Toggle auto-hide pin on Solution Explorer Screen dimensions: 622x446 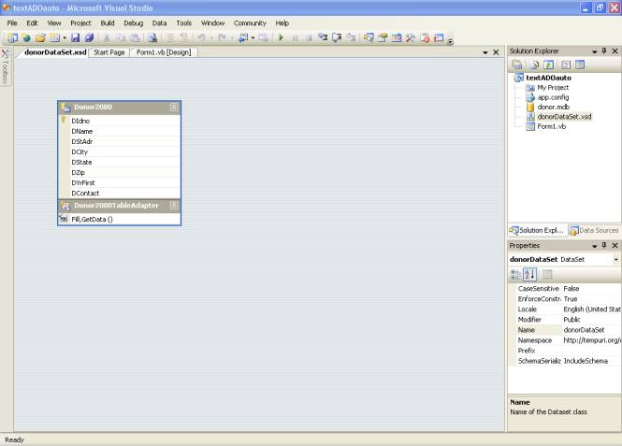coord(604,51)
